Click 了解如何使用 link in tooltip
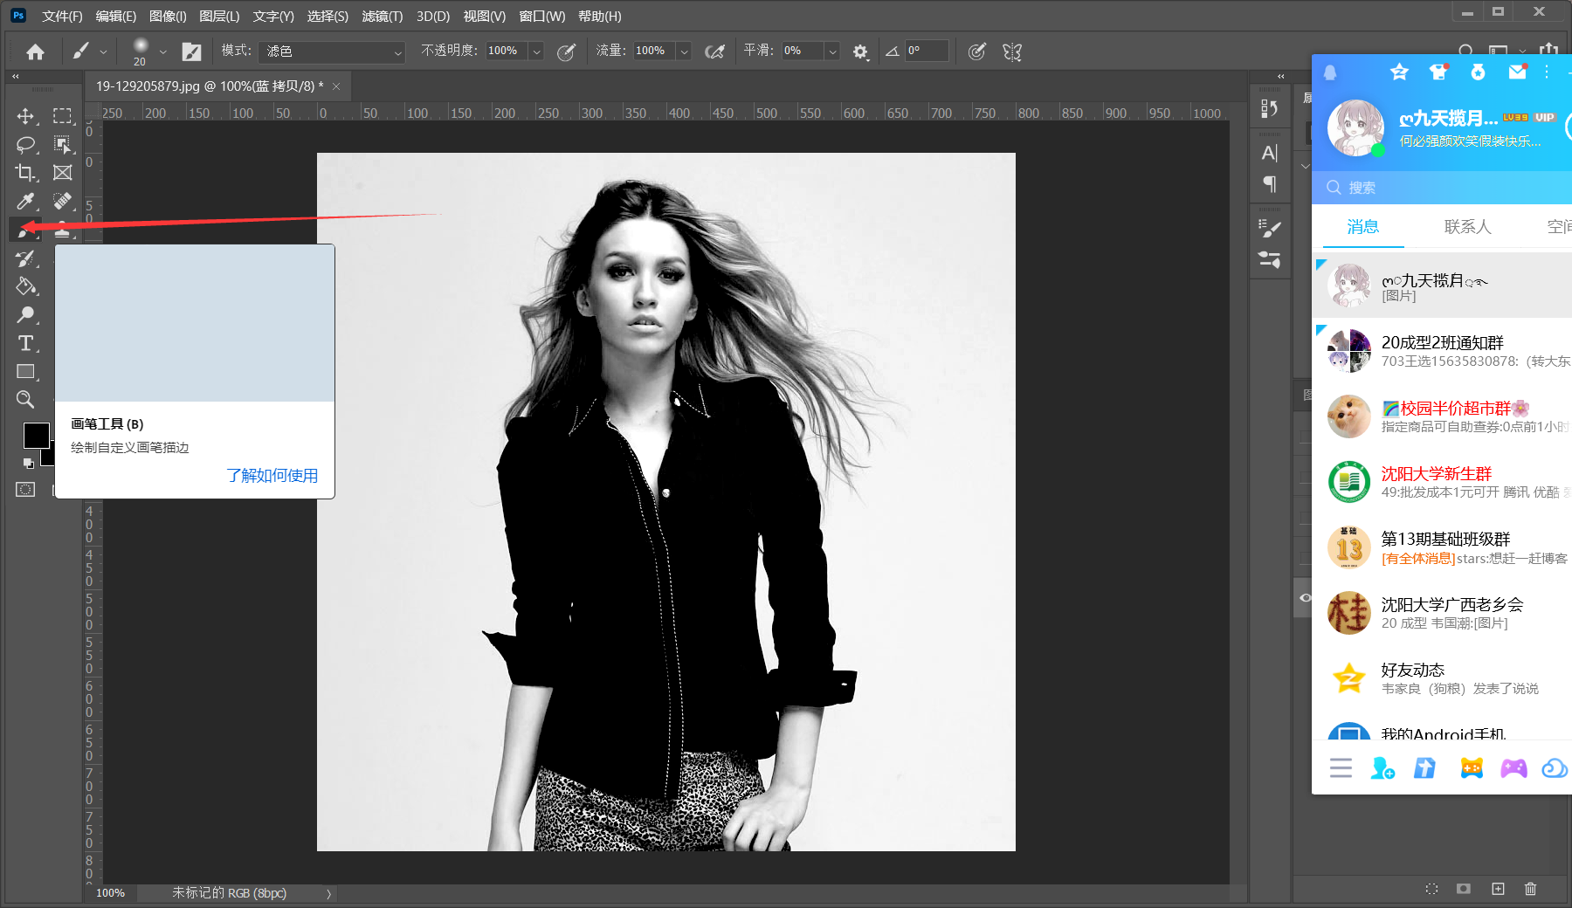The height and width of the screenshot is (908, 1572). (x=272, y=476)
